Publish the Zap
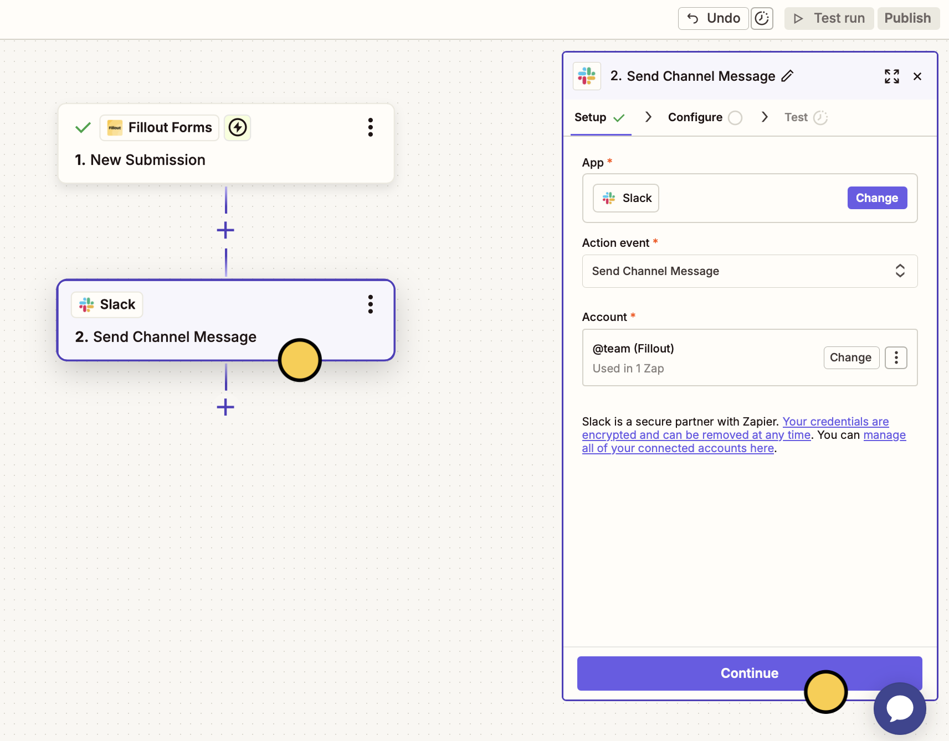This screenshot has width=949, height=741. click(908, 18)
